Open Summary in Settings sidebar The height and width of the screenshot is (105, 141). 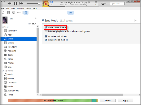18,31
